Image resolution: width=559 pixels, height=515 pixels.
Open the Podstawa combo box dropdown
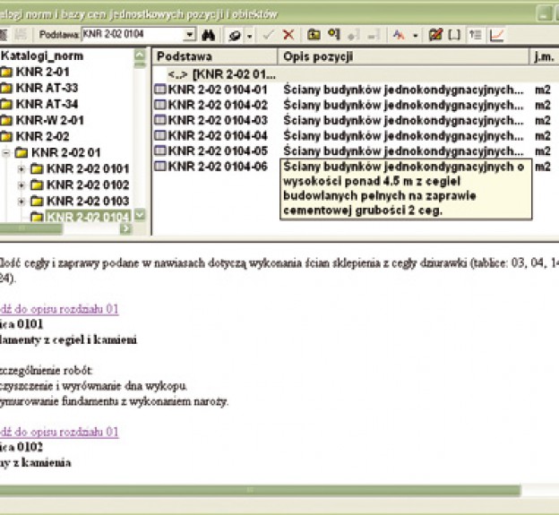[x=189, y=35]
